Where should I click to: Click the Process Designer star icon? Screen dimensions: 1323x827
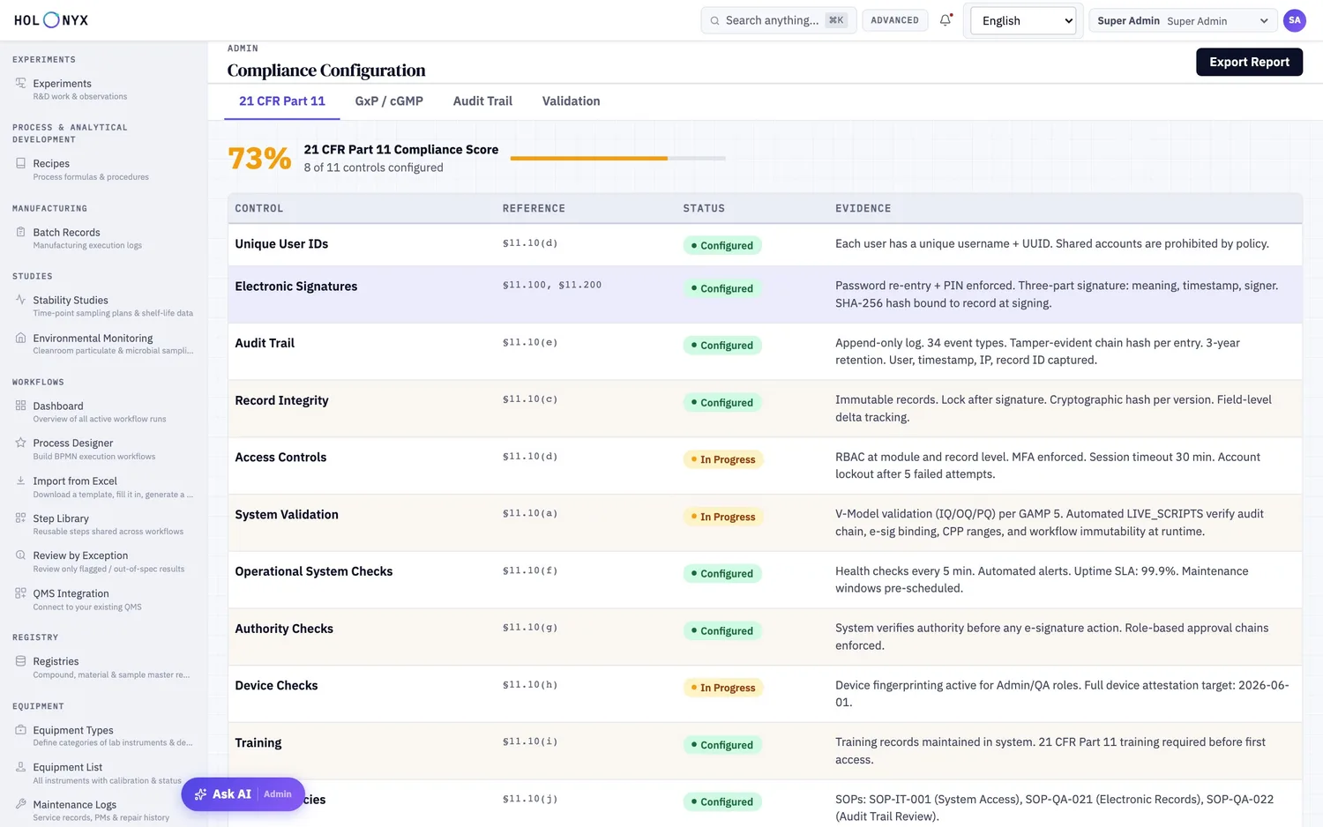pos(20,443)
